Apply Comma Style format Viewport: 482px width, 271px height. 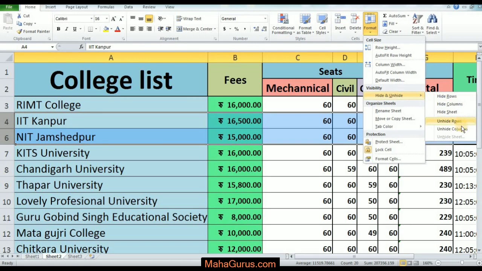(x=245, y=29)
